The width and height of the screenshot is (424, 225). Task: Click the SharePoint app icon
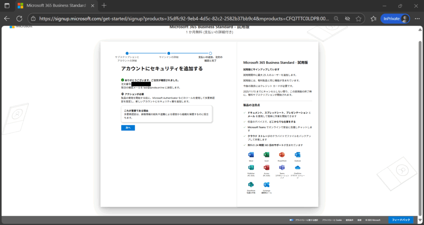click(x=251, y=185)
